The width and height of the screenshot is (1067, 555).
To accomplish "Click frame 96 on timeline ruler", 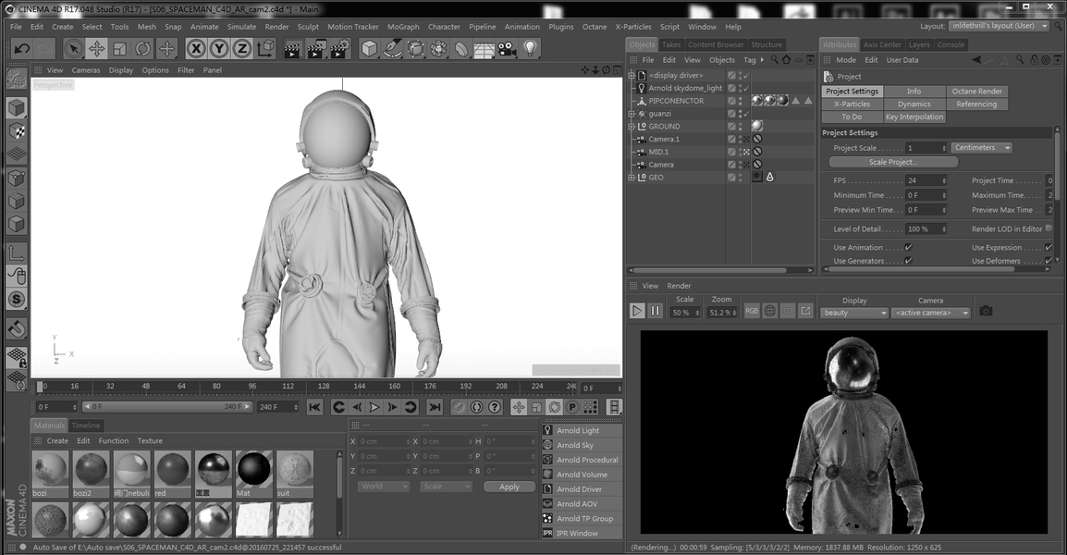I will (251, 386).
